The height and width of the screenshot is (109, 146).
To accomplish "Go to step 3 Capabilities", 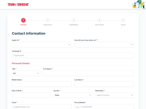I will pos(74,20).
